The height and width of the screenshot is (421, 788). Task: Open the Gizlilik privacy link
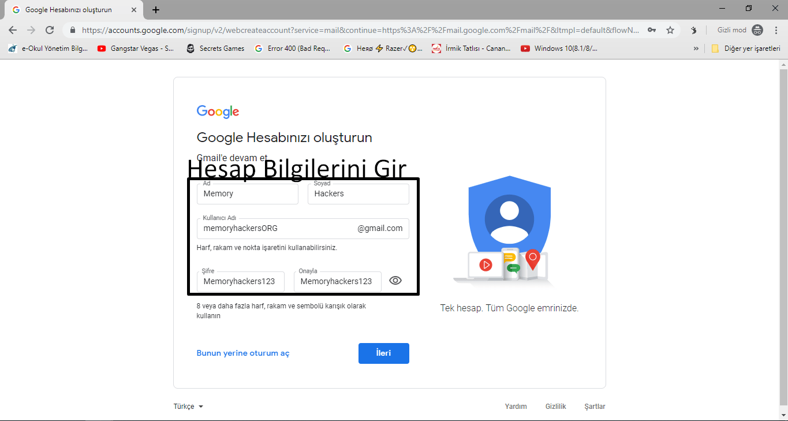pyautogui.click(x=556, y=407)
